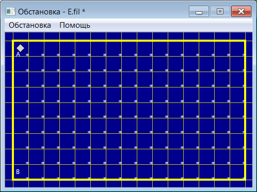Click the window title Обстановка - E.fil
Screen dimensions: 257x192
point(52,12)
